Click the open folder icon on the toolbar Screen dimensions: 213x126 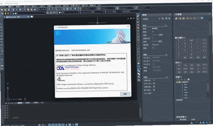(6, 10)
